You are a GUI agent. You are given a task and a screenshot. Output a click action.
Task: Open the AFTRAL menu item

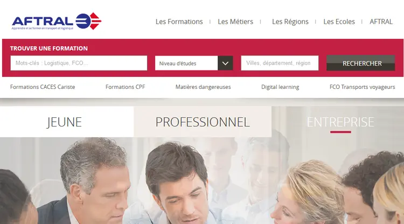click(381, 22)
